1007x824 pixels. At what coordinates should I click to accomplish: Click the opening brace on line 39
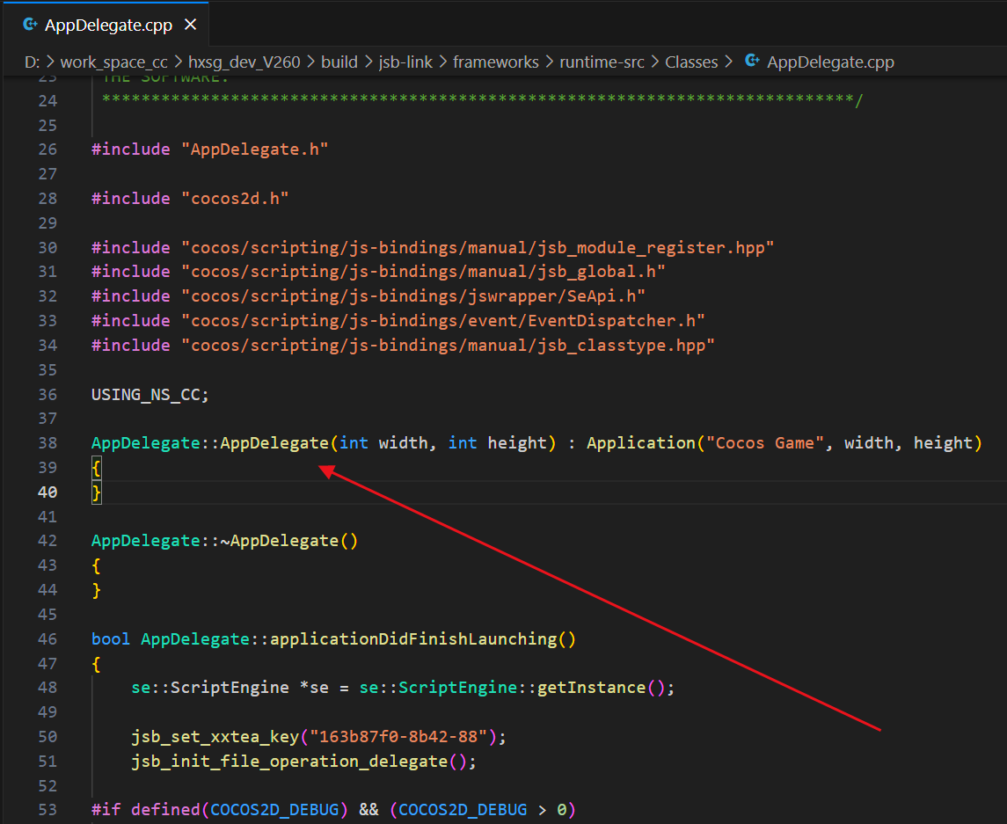point(97,468)
